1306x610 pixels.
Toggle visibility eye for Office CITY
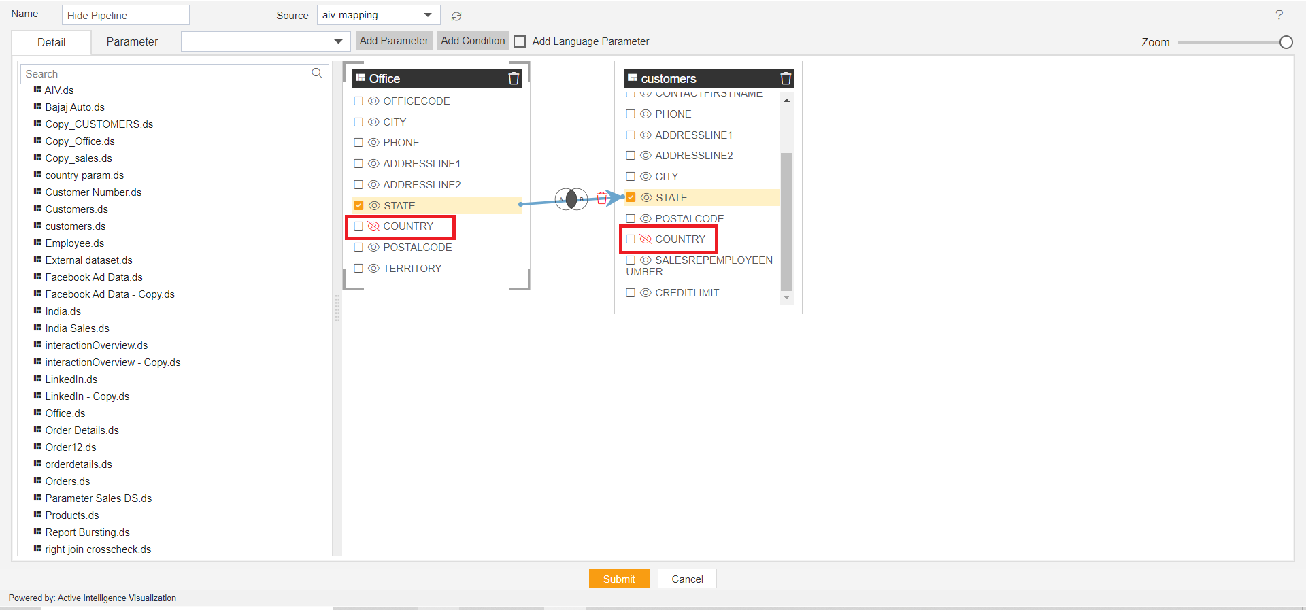point(373,122)
